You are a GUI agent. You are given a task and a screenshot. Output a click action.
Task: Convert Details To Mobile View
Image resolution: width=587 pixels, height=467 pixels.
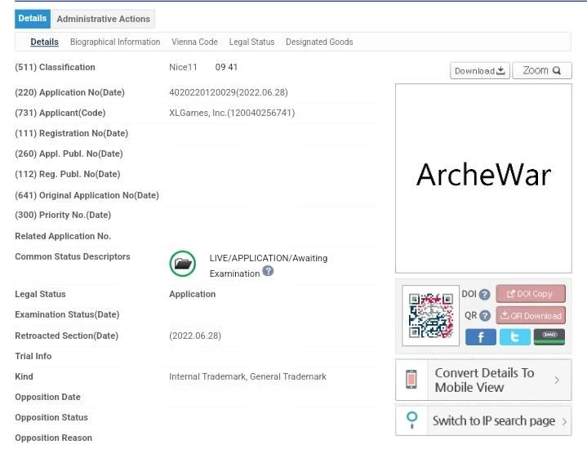[x=483, y=380]
